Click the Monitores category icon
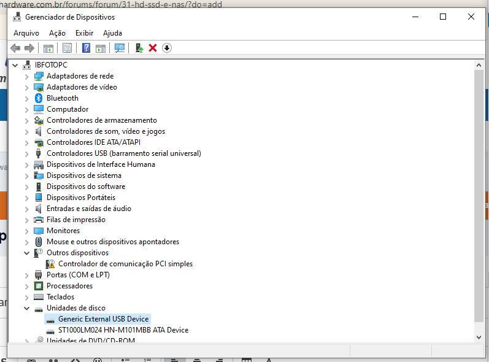This screenshot has height=362, width=489. tap(39, 231)
